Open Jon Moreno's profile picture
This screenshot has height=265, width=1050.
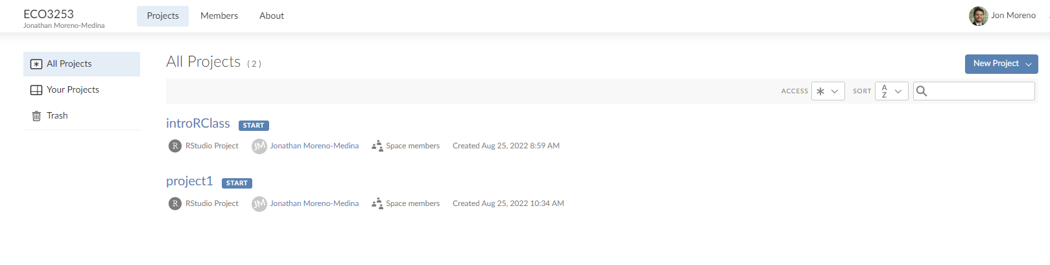coord(978,16)
